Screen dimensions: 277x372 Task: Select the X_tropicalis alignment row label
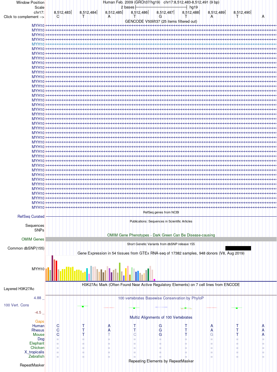click(34, 352)
